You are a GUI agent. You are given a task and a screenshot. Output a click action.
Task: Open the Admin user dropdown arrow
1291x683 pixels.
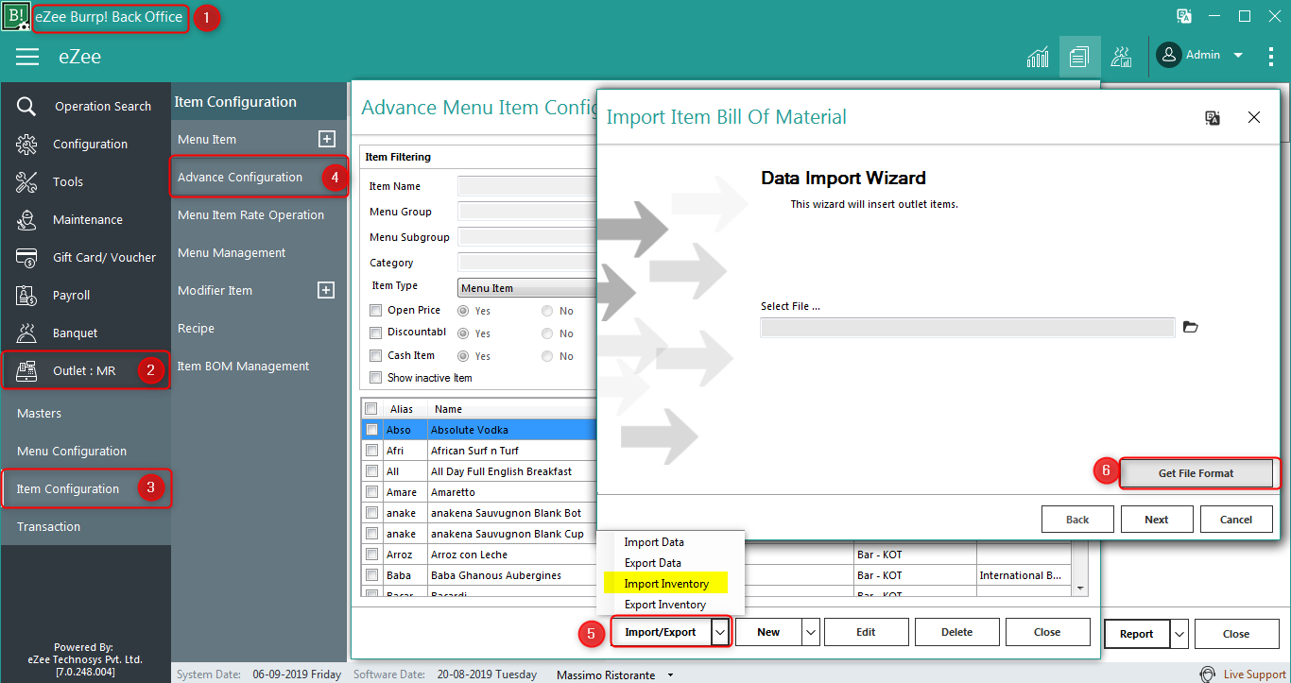tap(1238, 56)
